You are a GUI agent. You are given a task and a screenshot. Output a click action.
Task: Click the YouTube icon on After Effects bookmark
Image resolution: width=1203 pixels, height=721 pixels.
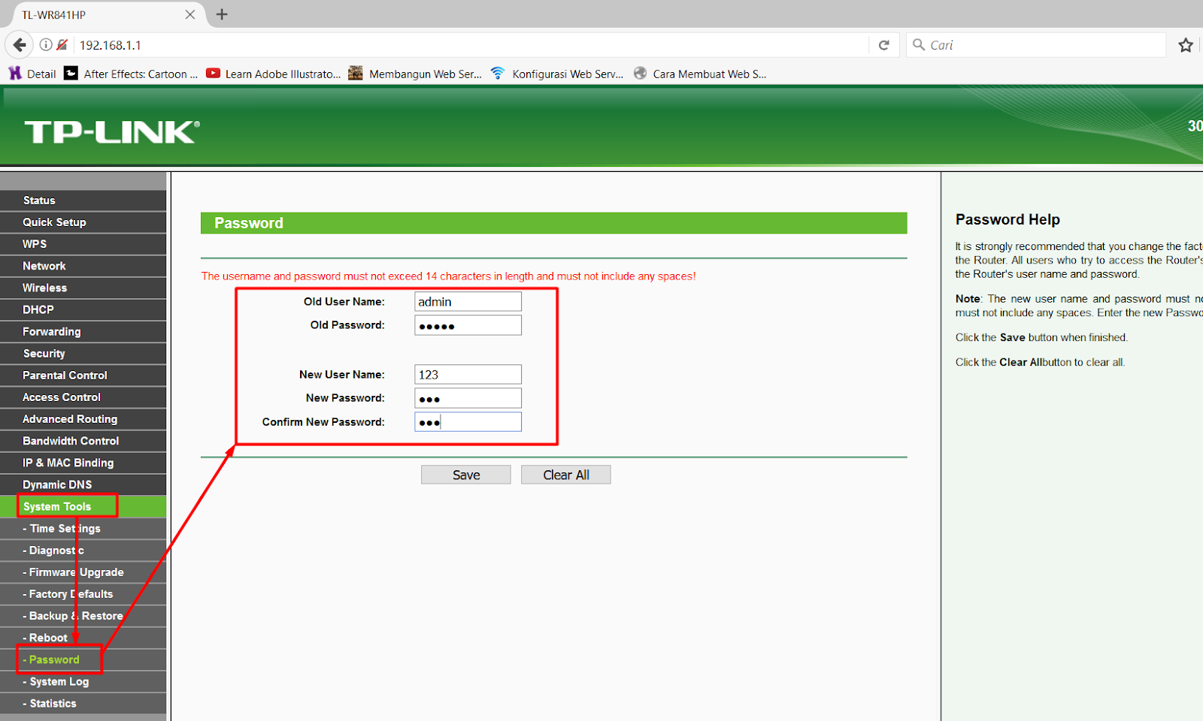tap(71, 73)
